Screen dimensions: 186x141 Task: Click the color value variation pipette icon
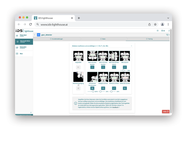coord(114,88)
